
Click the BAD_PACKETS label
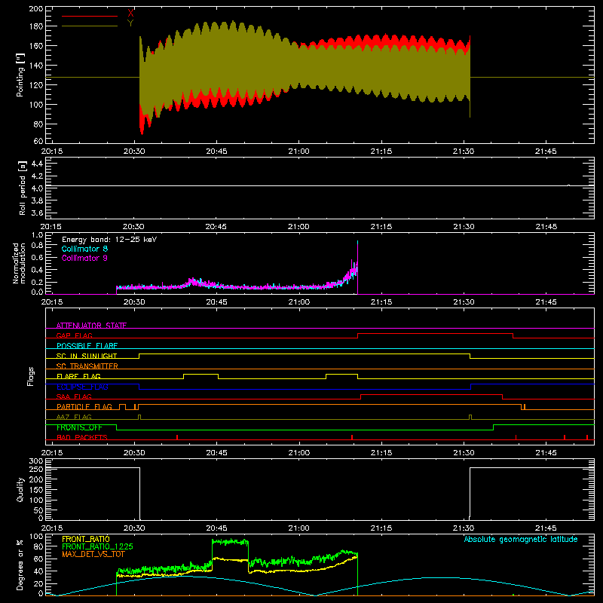(x=82, y=437)
